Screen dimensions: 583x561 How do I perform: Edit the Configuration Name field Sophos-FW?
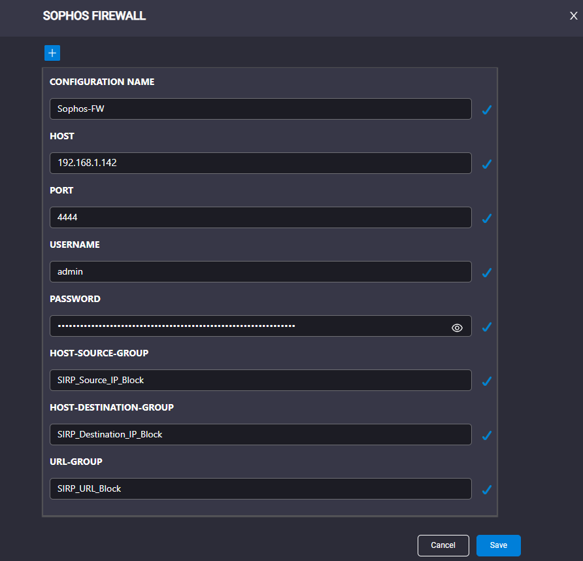(x=261, y=109)
